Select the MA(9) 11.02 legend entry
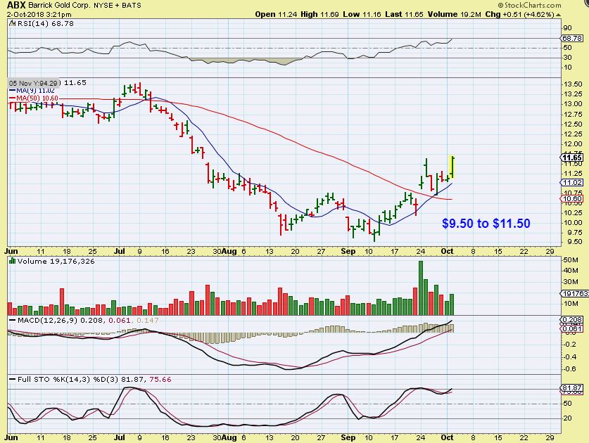 32,91
